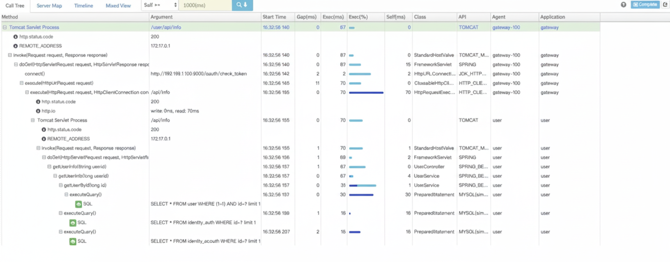Click the Exec(ms) column header
Viewport: 670px width, 262px height.
(333, 17)
